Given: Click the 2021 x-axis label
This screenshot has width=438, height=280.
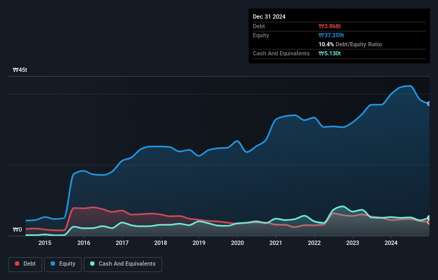Looking at the screenshot, I should tap(276, 243).
